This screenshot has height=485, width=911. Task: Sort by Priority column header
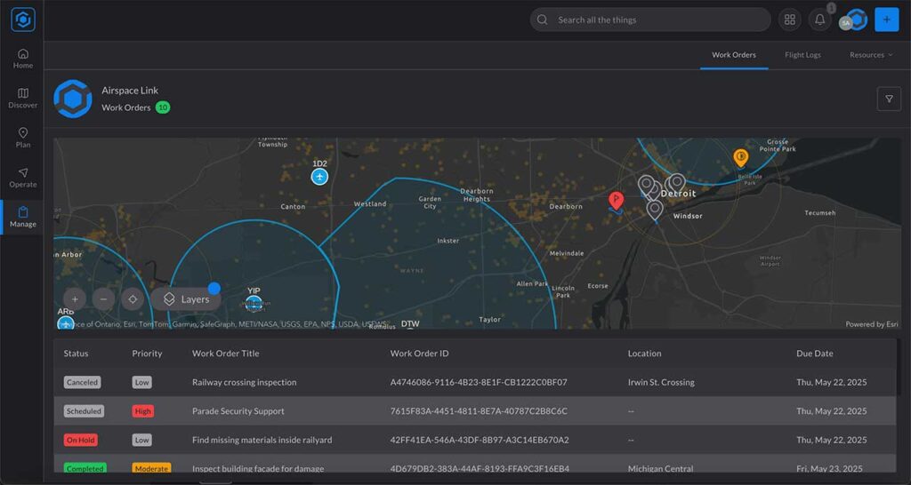coord(147,354)
